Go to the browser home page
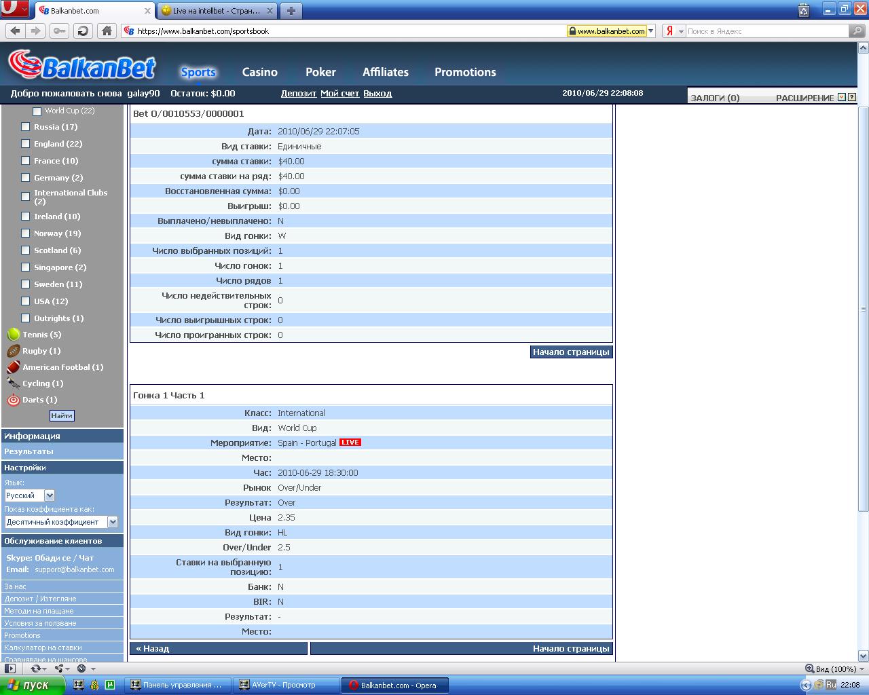Image resolution: width=869 pixels, height=695 pixels. pyautogui.click(x=107, y=31)
